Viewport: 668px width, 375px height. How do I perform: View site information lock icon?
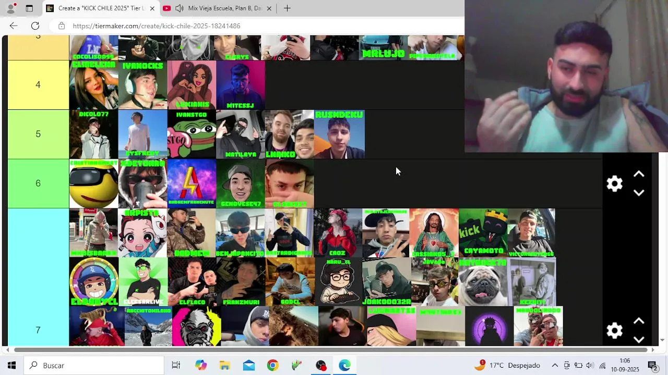click(62, 26)
